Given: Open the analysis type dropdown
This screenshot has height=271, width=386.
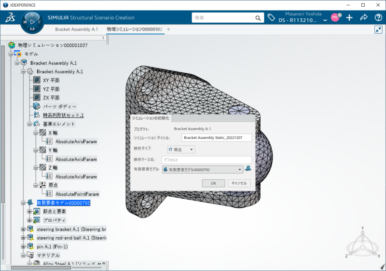Looking at the screenshot, I should click(x=181, y=149).
